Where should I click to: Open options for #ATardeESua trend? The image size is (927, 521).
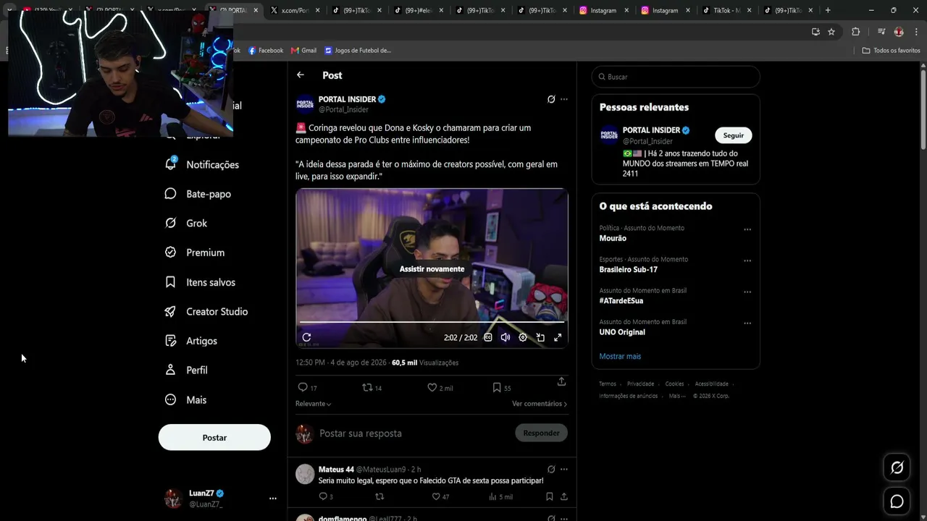tap(747, 292)
